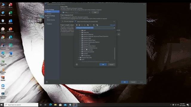
Task: Select the Windows Defender Advanced Threat Protection folder
Action: point(95,36)
